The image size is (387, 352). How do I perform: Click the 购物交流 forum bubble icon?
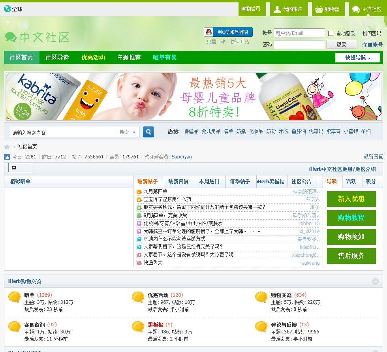pos(261,297)
